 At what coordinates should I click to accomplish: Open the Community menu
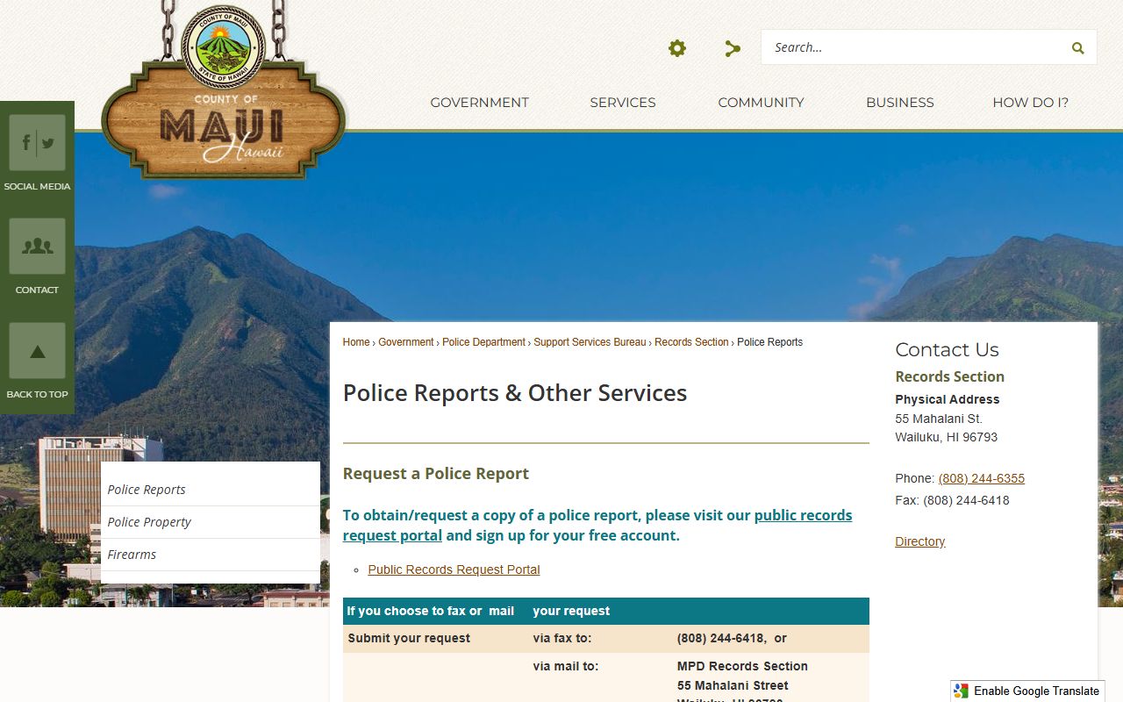761,103
